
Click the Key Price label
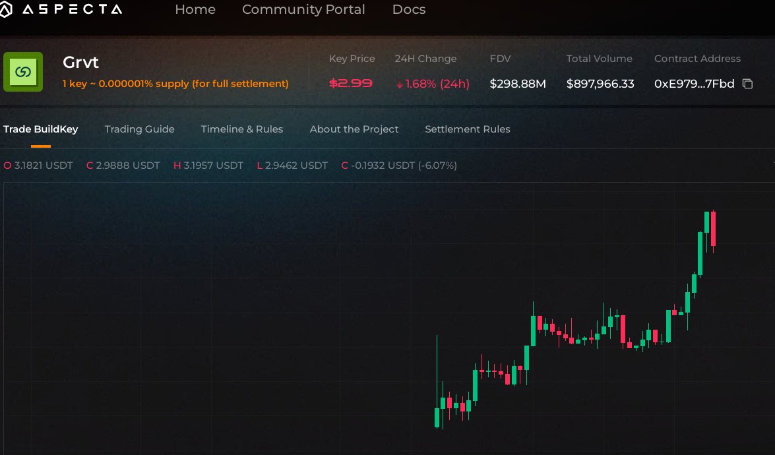pos(352,59)
